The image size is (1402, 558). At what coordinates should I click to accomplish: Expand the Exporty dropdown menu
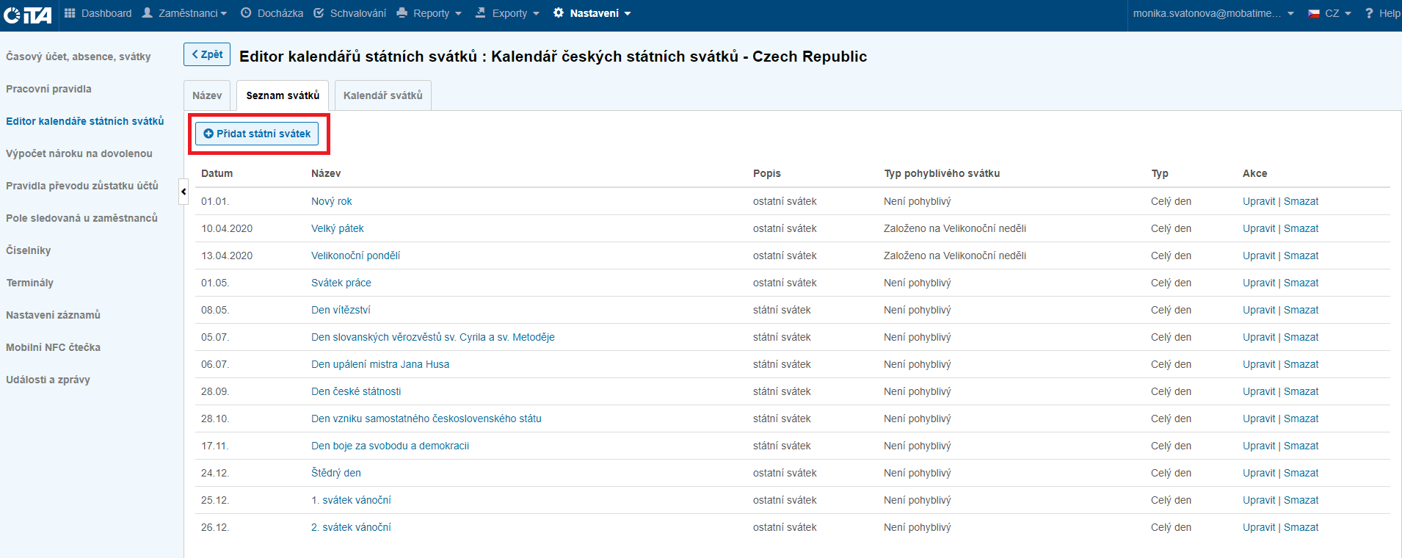coord(509,13)
